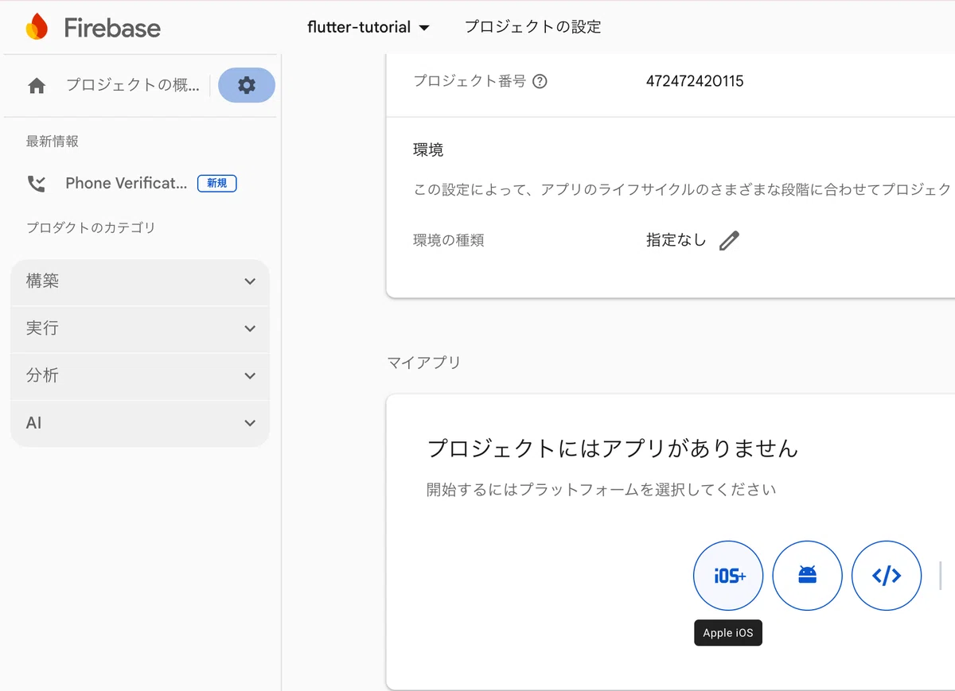Click the home icon for project overview

(x=37, y=86)
